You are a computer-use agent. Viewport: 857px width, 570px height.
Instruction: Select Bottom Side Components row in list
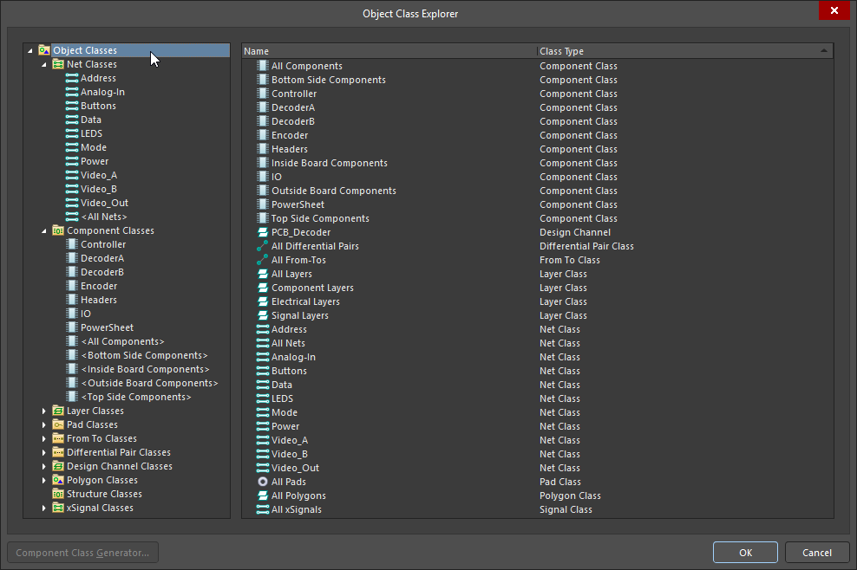click(x=537, y=80)
